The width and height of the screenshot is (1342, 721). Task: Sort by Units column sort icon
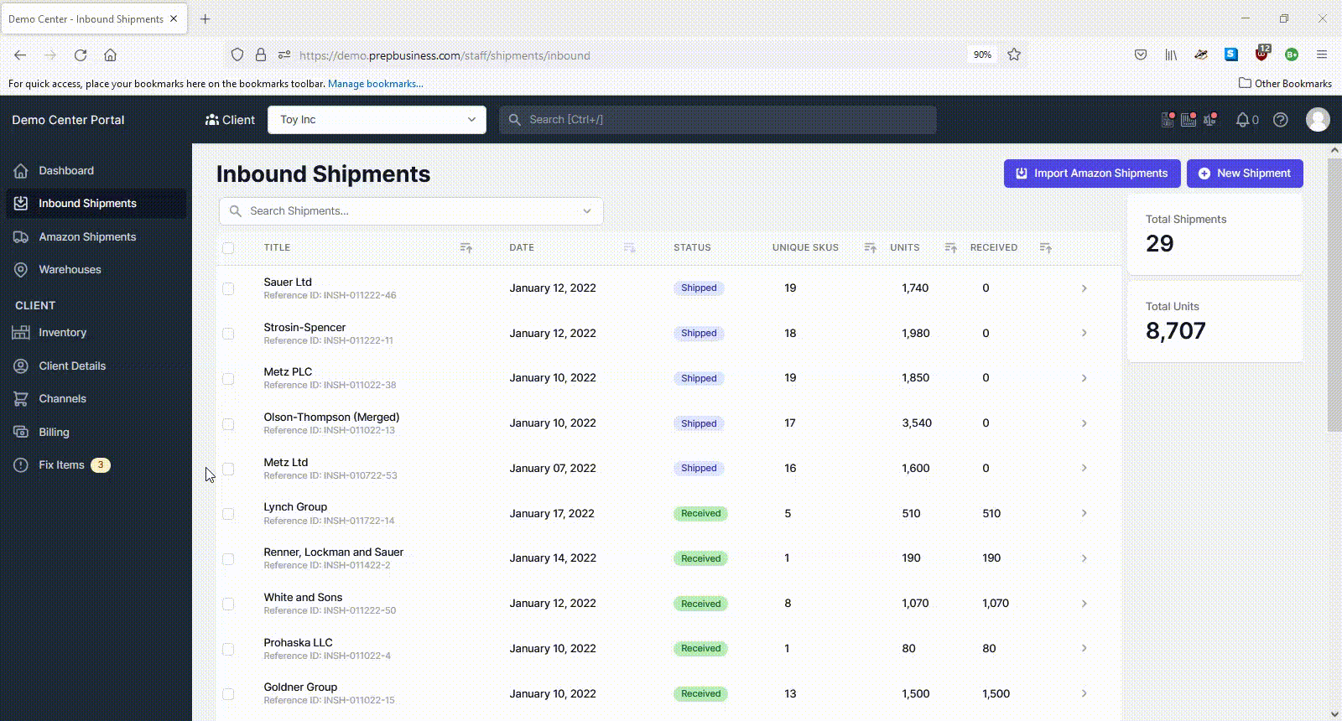coord(950,248)
